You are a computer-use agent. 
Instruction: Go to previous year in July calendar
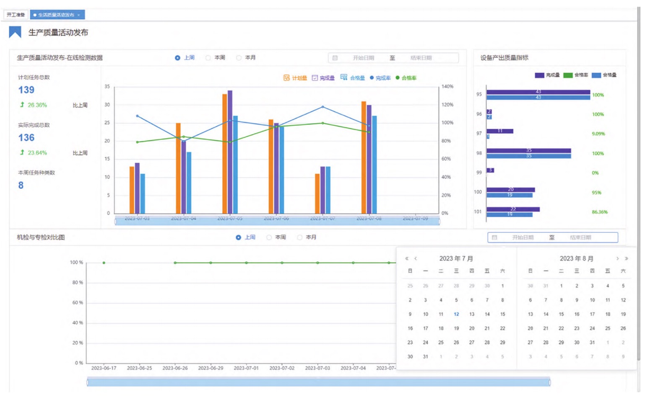click(406, 259)
